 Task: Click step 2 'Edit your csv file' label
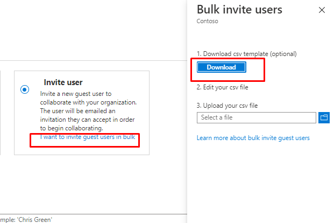[223, 87]
